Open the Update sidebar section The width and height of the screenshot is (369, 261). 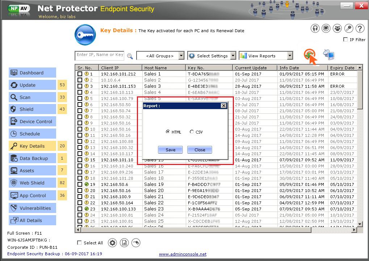pos(33,85)
